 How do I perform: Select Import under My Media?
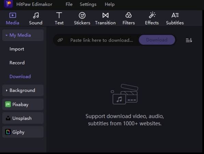(x=17, y=49)
